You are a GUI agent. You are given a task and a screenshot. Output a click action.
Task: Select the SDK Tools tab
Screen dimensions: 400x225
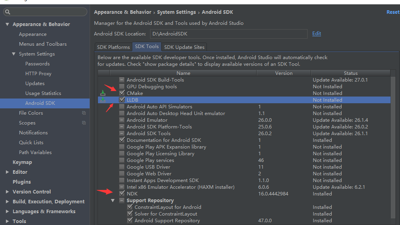[146, 46]
